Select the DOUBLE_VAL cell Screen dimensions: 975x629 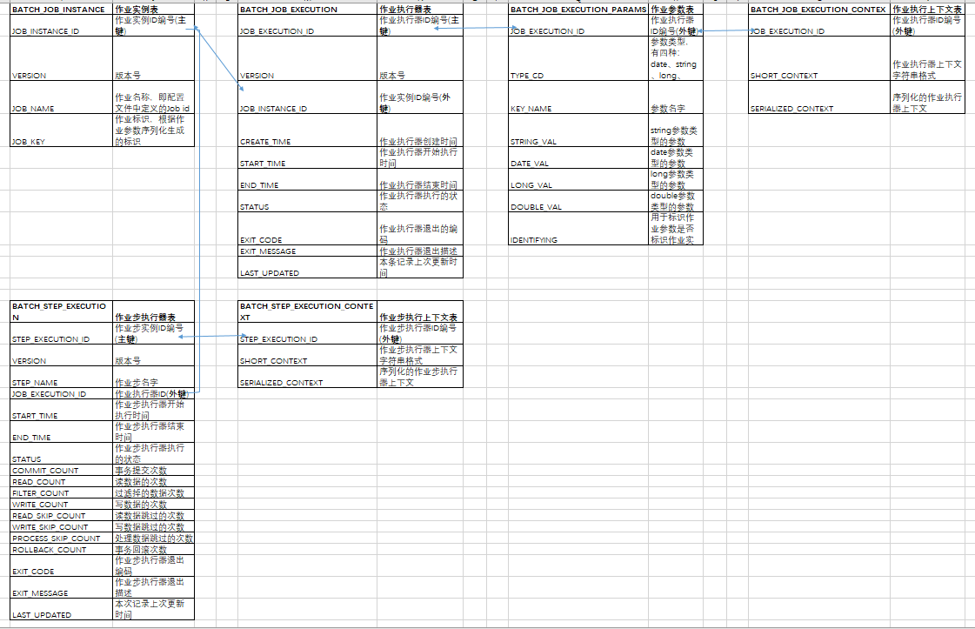click(x=531, y=207)
